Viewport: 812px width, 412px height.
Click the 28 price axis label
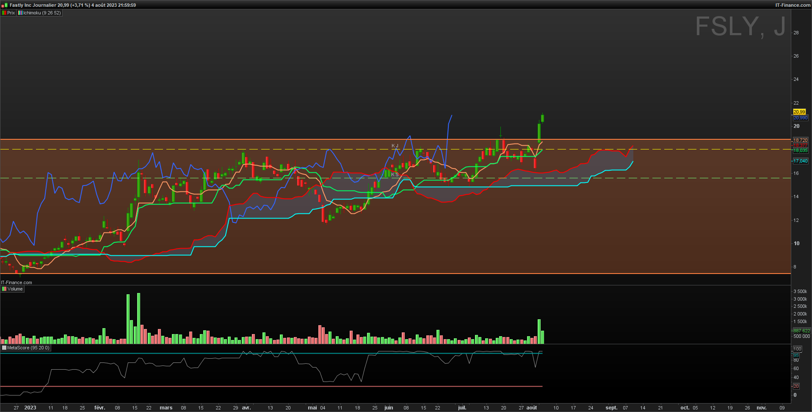[x=796, y=33]
